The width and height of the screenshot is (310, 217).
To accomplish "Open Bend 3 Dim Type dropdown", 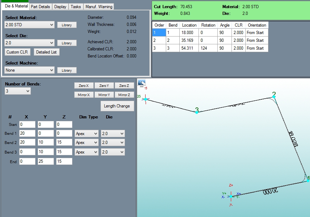I will click(x=86, y=152).
